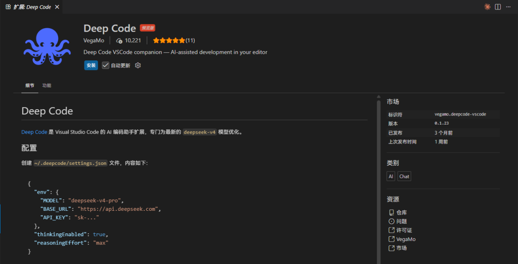The image size is (518, 264).
Task: Click the 预览版 preview badge
Action: 148,28
